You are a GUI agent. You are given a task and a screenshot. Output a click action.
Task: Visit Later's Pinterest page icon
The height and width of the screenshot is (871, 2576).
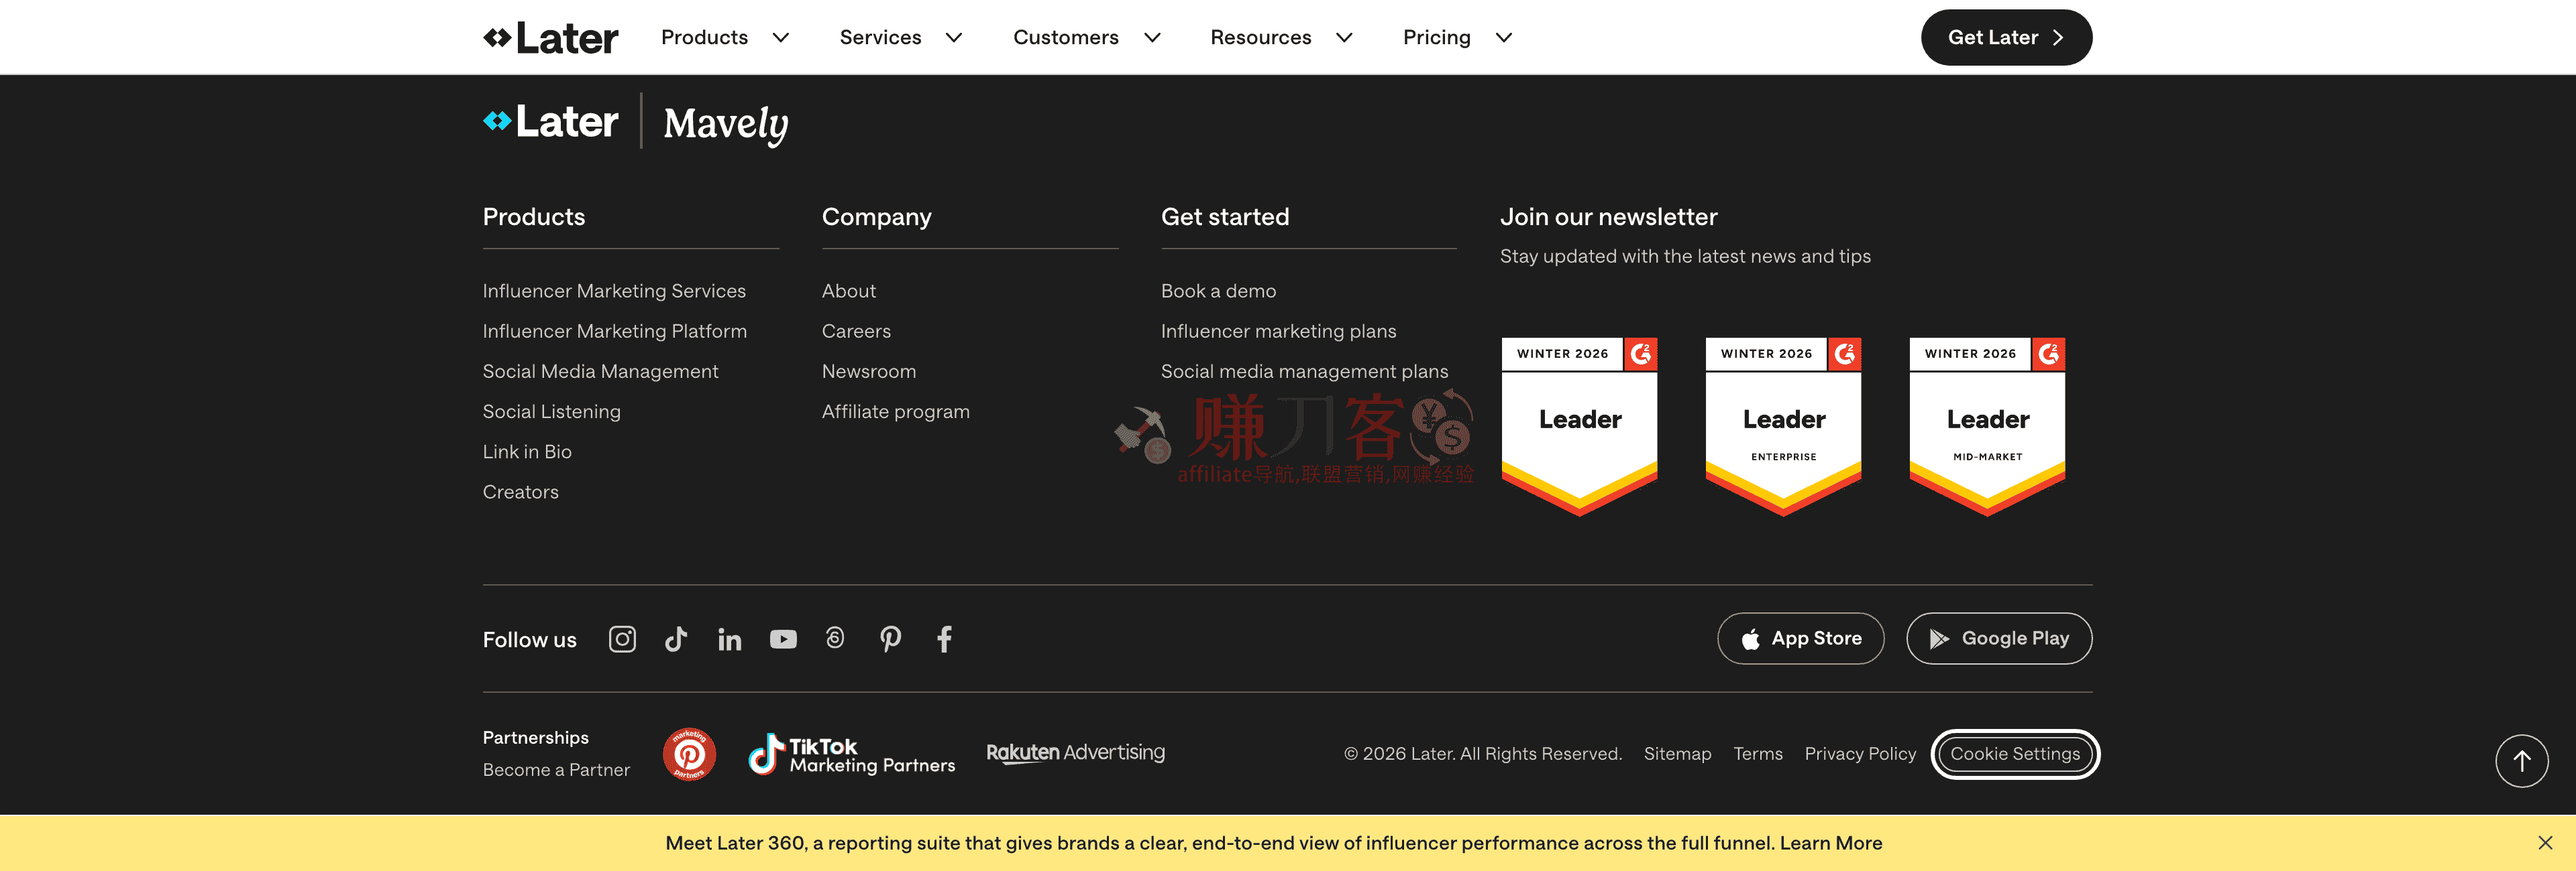(890, 639)
